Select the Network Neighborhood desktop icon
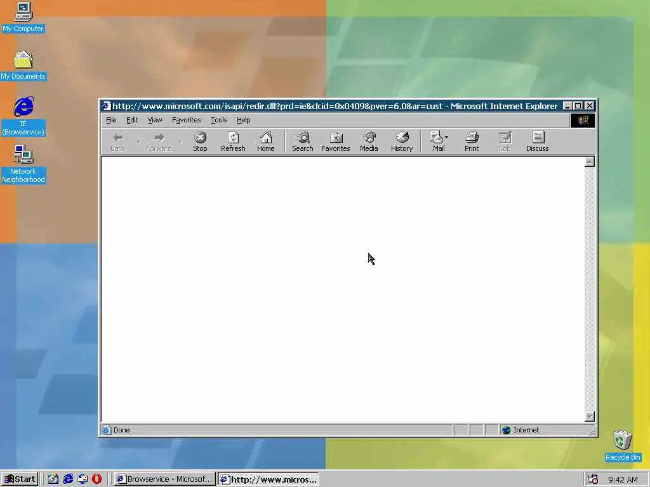 23,164
